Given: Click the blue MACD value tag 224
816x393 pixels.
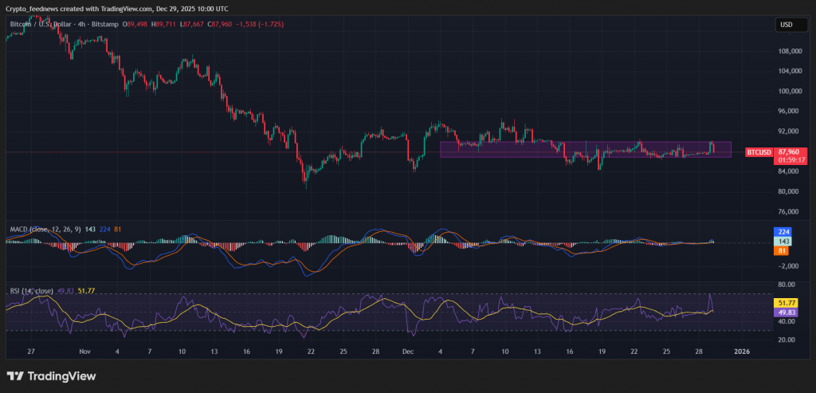Looking at the screenshot, I should [x=783, y=232].
